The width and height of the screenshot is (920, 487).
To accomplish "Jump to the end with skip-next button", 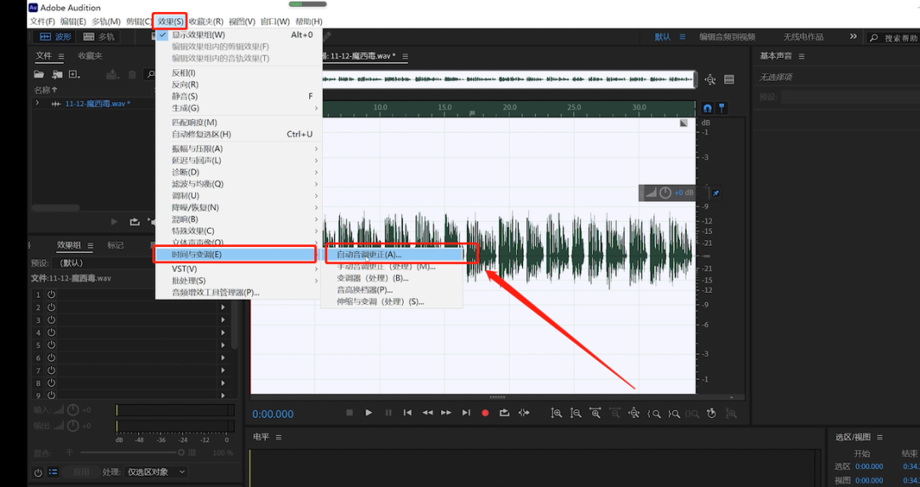I will point(466,413).
